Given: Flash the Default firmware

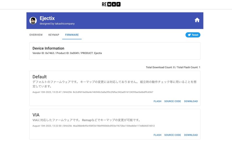Looking at the screenshot, I should [157, 101].
